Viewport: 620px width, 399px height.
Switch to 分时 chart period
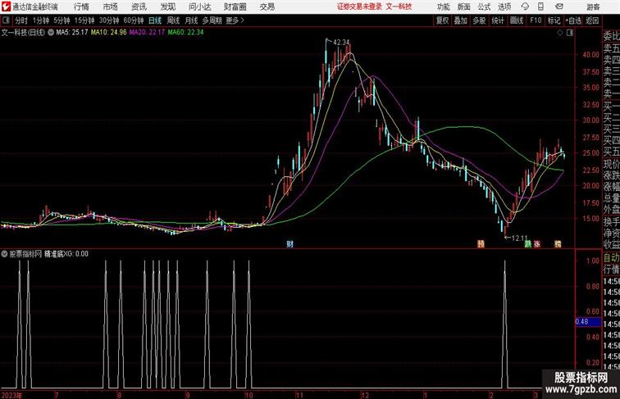(x=21, y=20)
